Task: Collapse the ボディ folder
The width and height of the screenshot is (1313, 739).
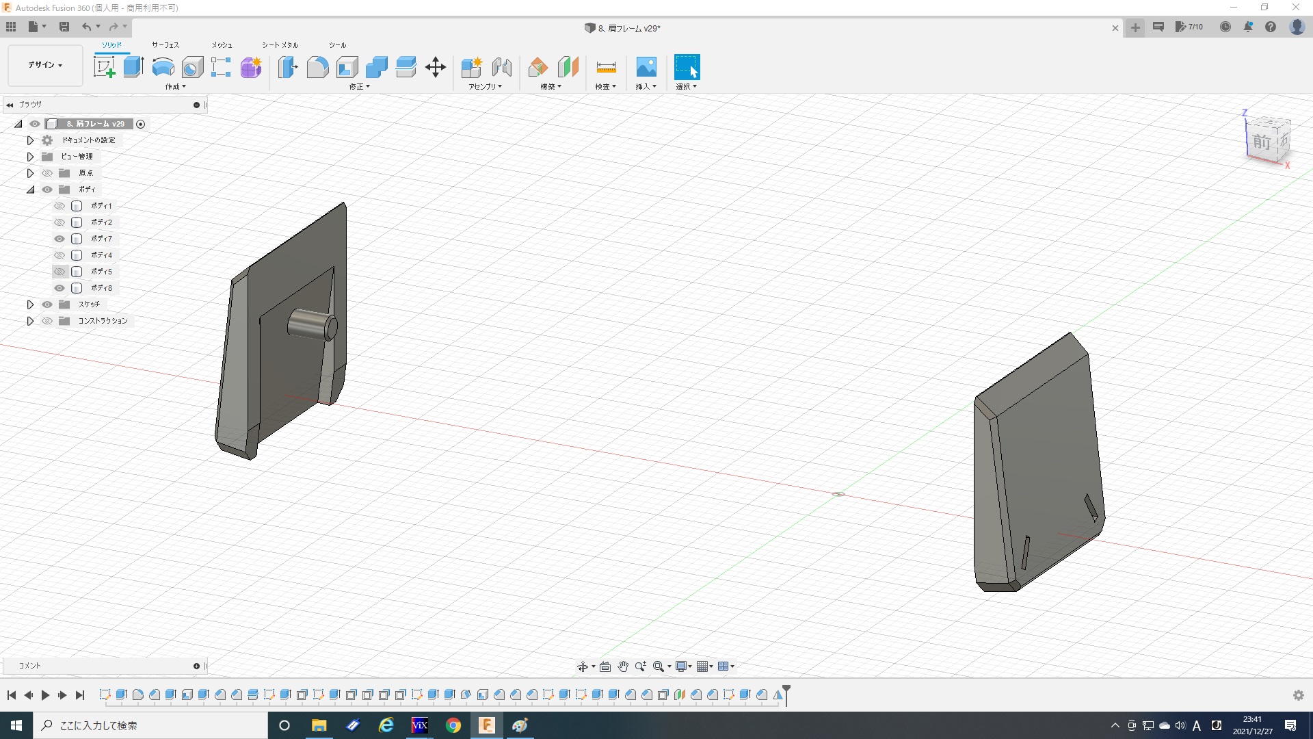Action: click(30, 190)
